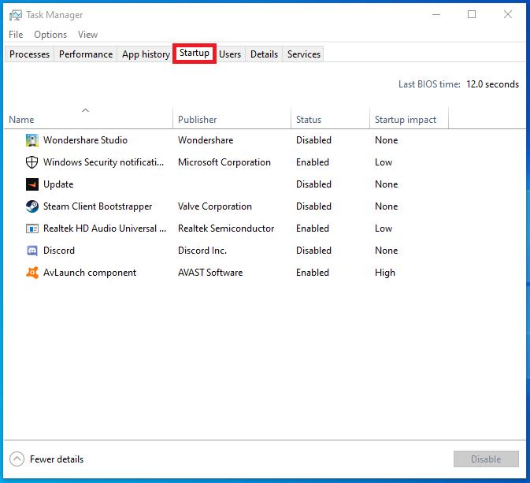Close the Task Manager window
Viewport: 530px width, 483px height.
click(508, 14)
